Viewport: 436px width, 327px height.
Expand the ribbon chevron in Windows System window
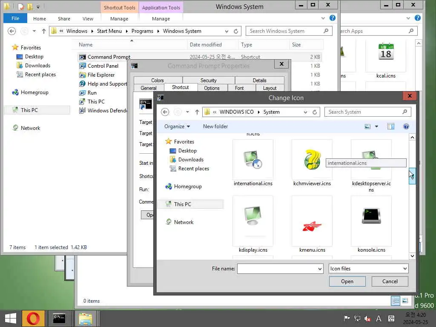pyautogui.click(x=323, y=18)
